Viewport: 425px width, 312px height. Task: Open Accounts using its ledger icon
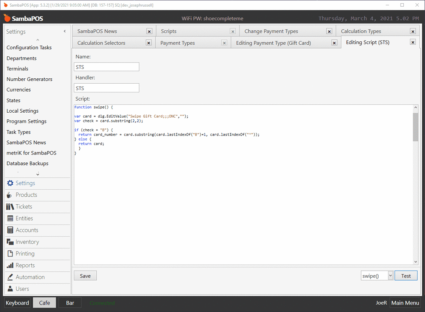[x=10, y=230]
